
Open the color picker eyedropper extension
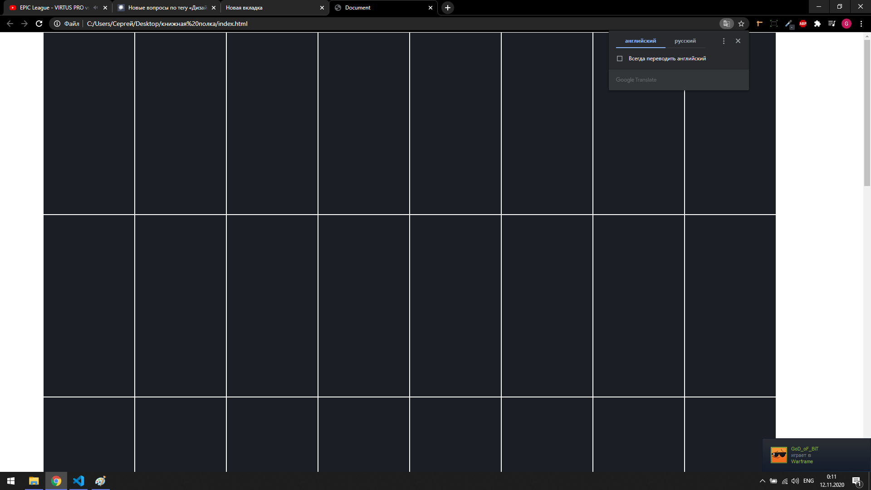789,24
